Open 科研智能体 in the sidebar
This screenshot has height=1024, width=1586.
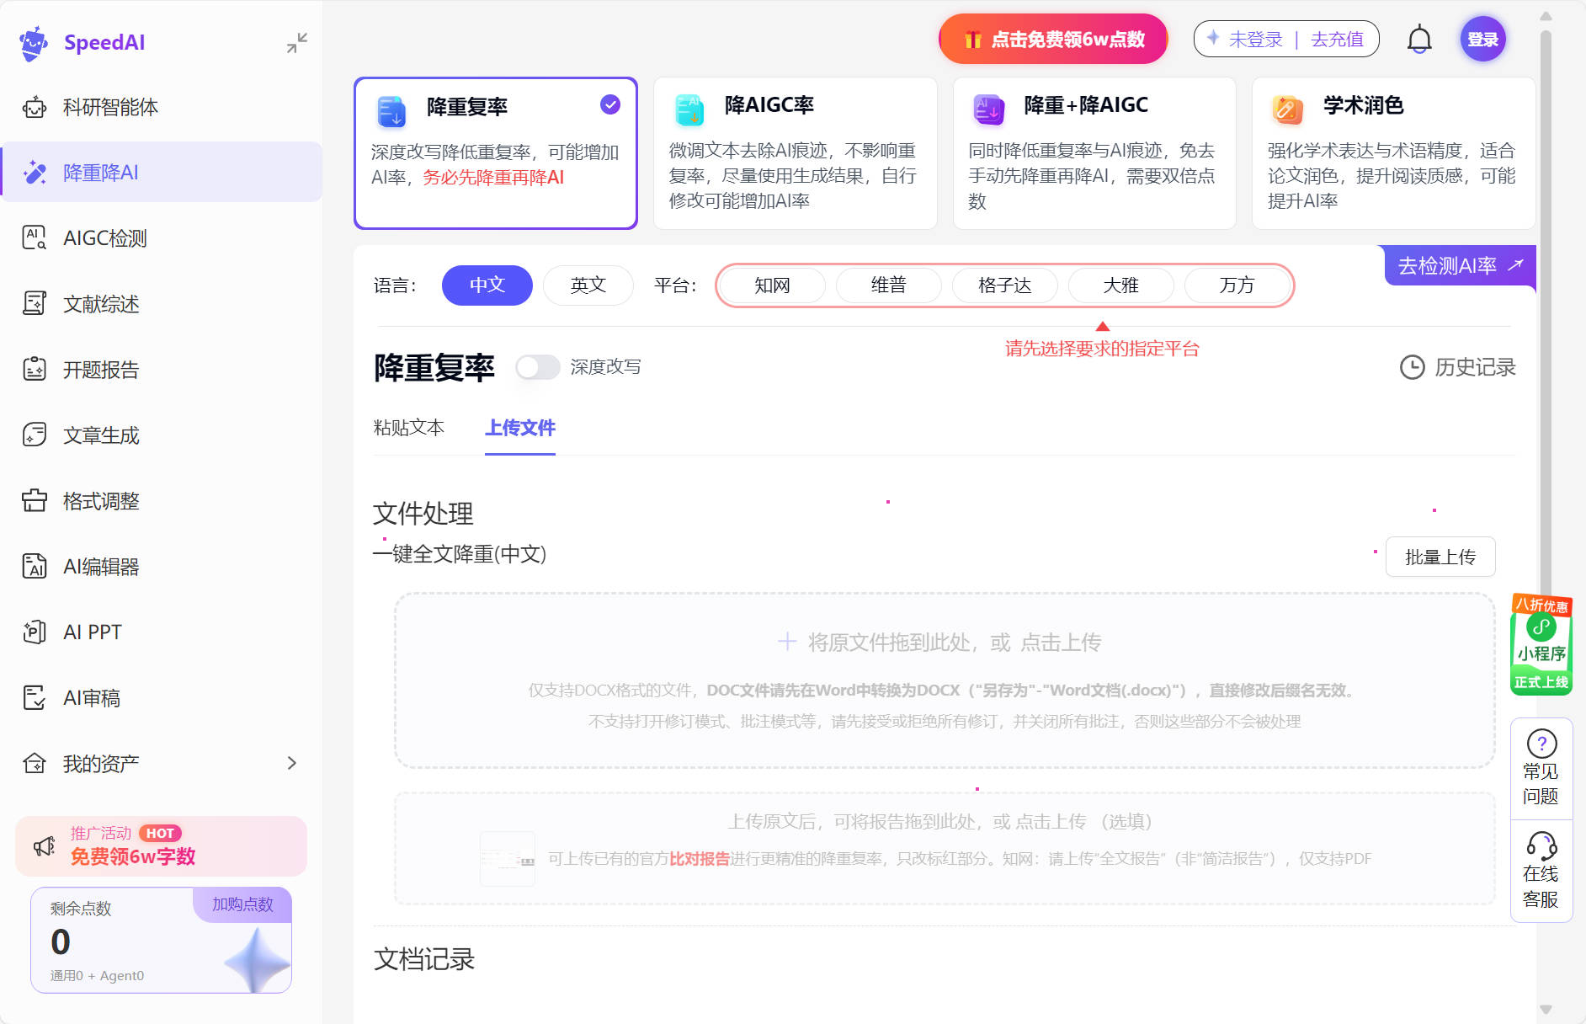click(x=162, y=107)
